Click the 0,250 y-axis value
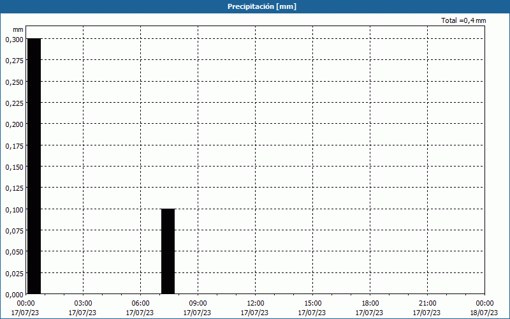This screenshot has width=510, height=319. [x=14, y=82]
